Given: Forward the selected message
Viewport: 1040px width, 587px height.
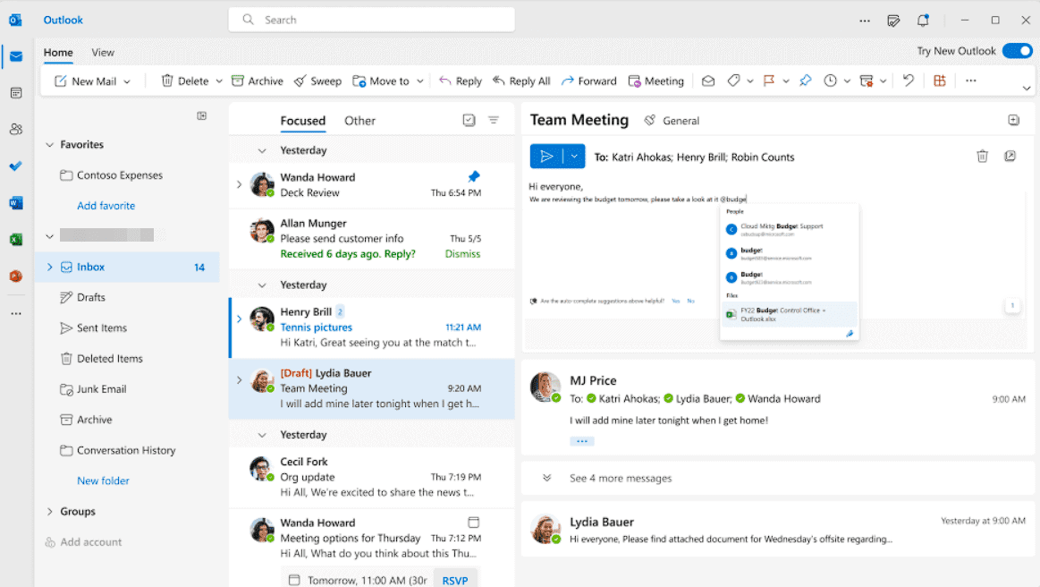Looking at the screenshot, I should click(x=589, y=81).
